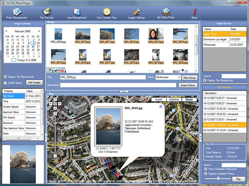Select trip 22-12-2007 10:00:54 - Unnamed

(x=225, y=125)
